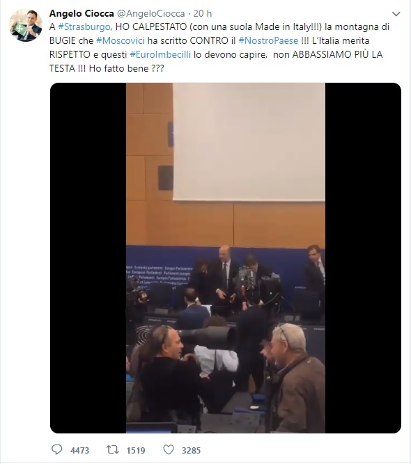Click the retweet arrows icon
The height and width of the screenshot is (464, 411).
[x=113, y=450]
